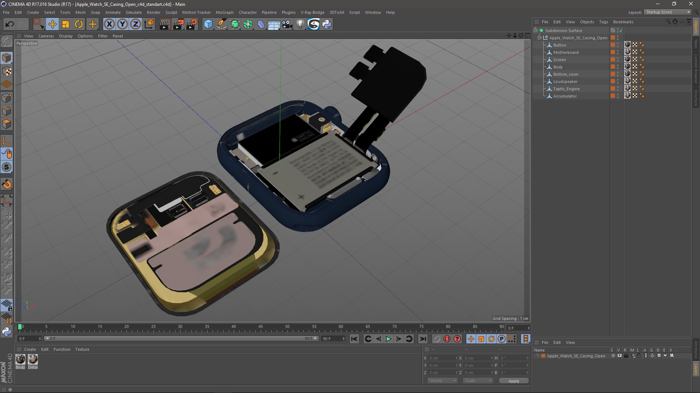Add a Camera object
700x393 pixels.
click(287, 24)
